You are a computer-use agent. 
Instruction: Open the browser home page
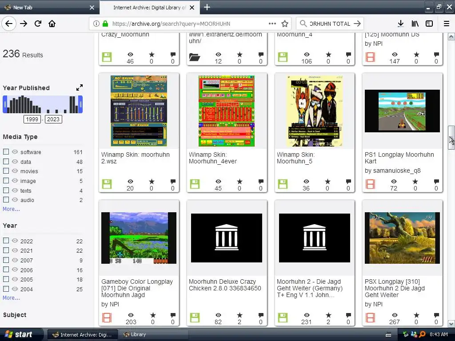click(52, 24)
